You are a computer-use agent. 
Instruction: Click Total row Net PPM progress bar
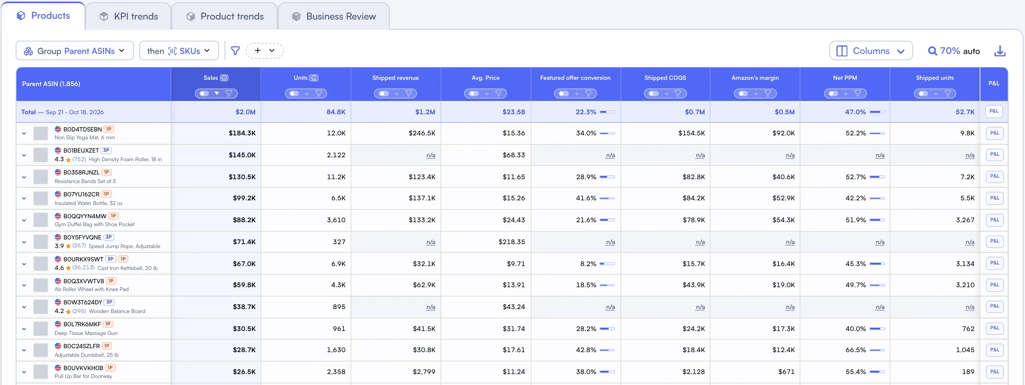[x=877, y=112]
